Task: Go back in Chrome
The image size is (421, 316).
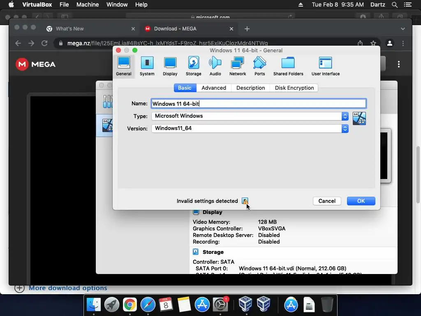Action: 18,43
